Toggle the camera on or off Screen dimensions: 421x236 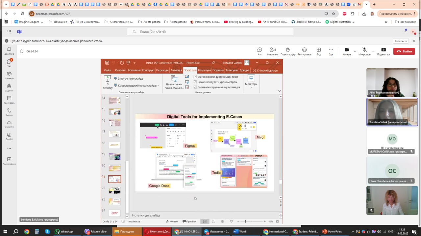(x=347, y=51)
